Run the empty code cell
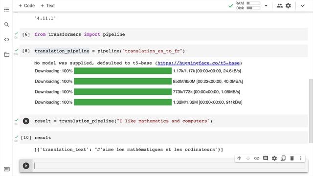The image size is (313, 176). coord(26,166)
